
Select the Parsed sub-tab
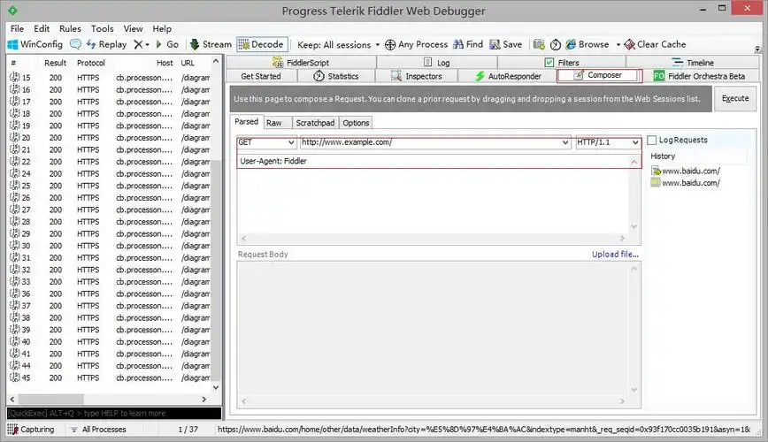point(246,122)
